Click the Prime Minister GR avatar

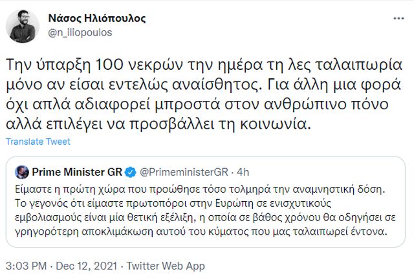[x=21, y=172]
